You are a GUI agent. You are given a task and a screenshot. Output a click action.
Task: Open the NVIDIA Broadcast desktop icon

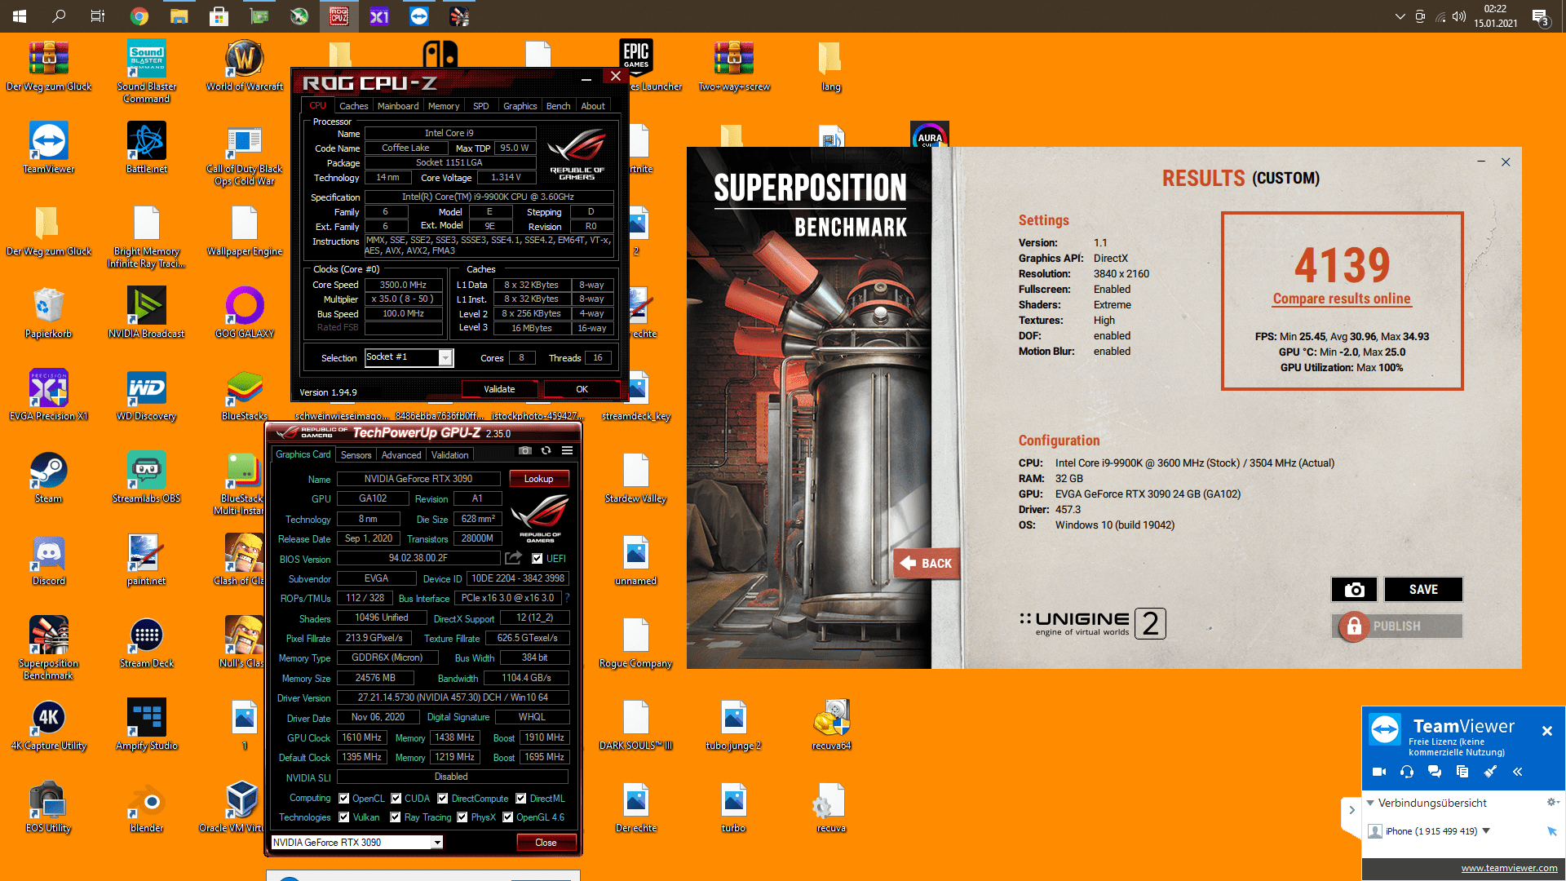(147, 313)
